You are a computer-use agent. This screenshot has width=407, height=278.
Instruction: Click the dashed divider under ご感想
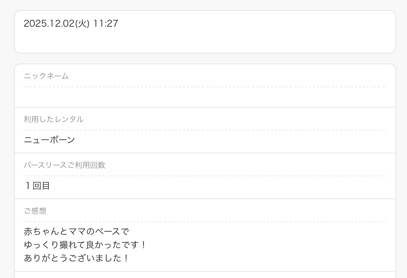click(205, 222)
